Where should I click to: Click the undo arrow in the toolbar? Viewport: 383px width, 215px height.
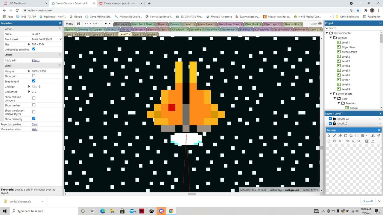pos(86,24)
